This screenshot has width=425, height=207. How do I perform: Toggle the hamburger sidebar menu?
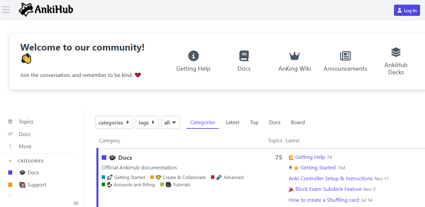[x=6, y=10]
